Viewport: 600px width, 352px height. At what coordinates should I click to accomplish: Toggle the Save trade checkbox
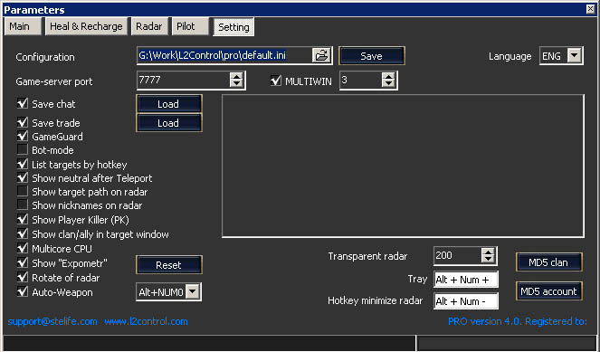pos(23,122)
